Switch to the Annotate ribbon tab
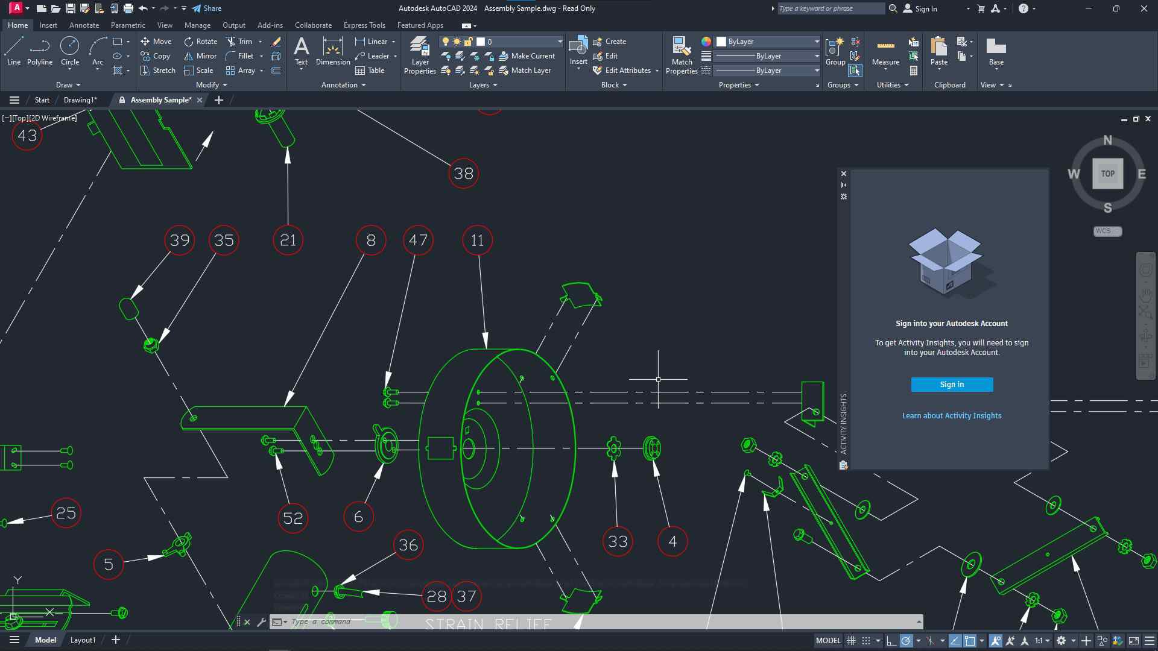 click(84, 25)
